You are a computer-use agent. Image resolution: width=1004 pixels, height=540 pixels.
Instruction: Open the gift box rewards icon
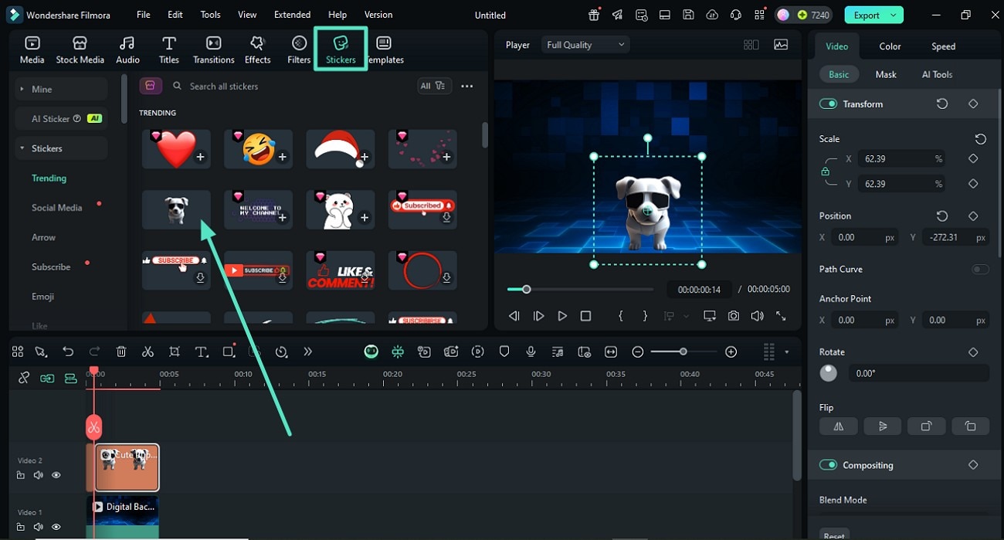coord(593,15)
